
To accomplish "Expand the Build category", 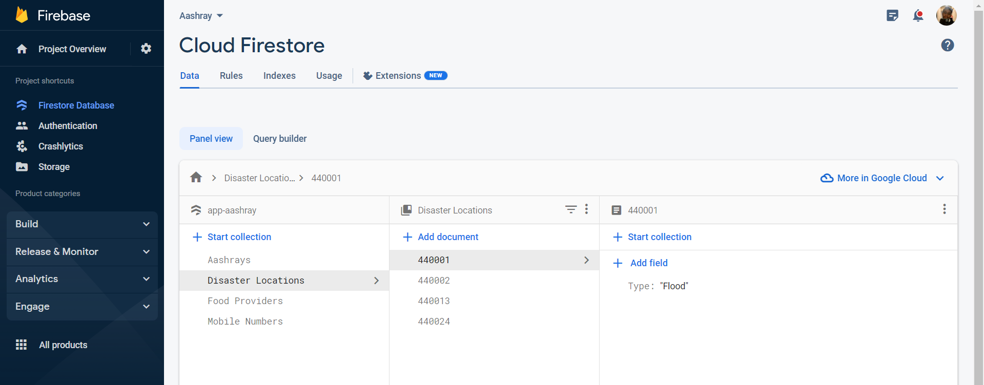I will pos(82,224).
